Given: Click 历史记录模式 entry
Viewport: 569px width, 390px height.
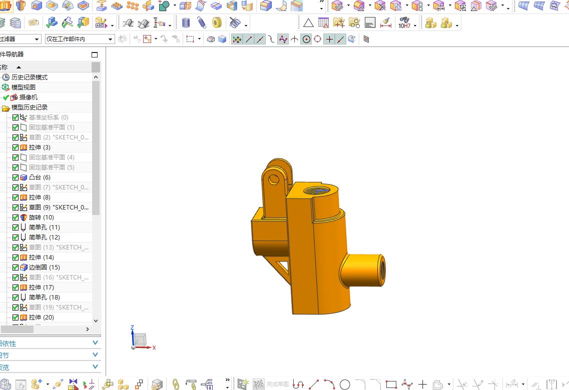Looking at the screenshot, I should tap(30, 77).
